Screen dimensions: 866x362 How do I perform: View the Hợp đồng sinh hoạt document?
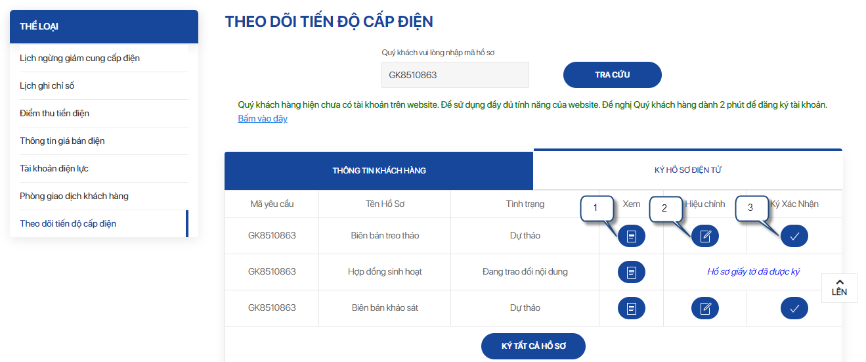pyautogui.click(x=632, y=272)
